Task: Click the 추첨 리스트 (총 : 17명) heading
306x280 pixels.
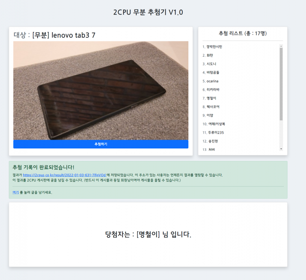Action: (242, 33)
